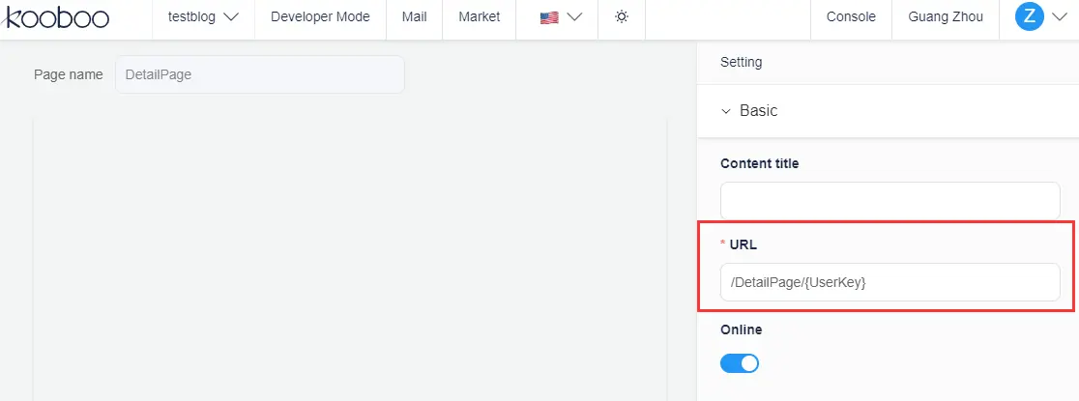Viewport: 1079px width, 401px height.
Task: Click the Guang Zhou server link
Action: [946, 16]
